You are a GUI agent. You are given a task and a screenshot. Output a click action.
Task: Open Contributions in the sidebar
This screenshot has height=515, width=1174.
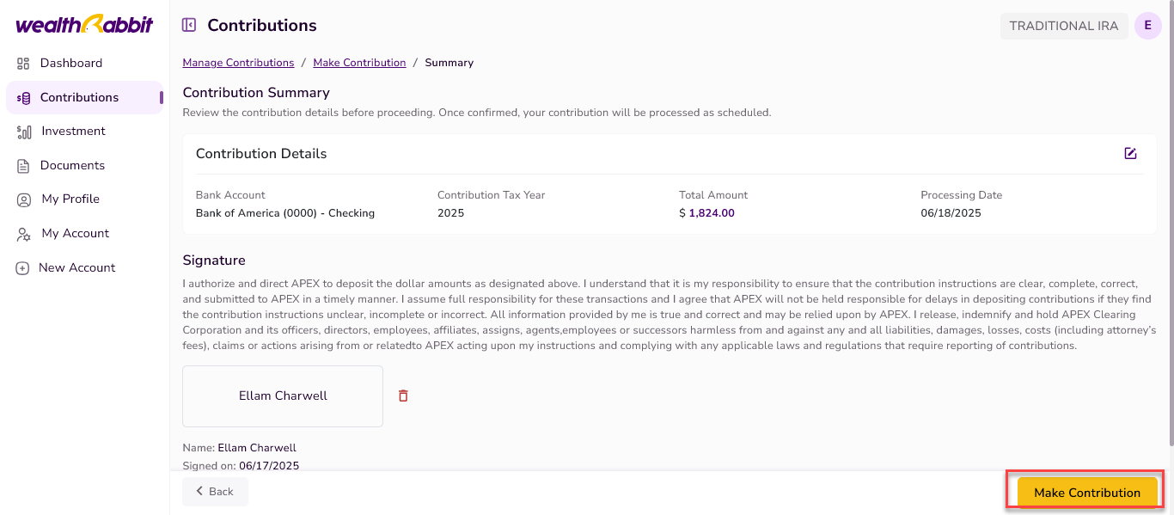point(79,97)
